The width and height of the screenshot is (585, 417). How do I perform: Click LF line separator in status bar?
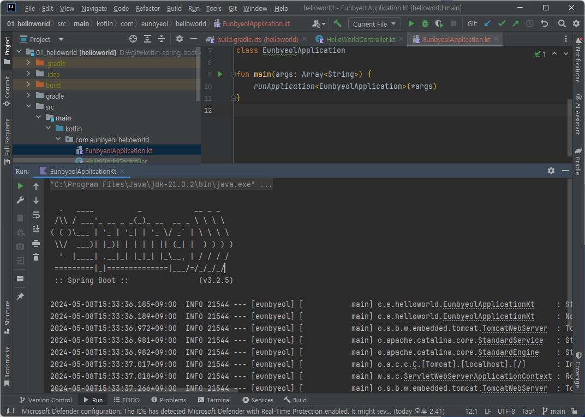[x=488, y=411]
